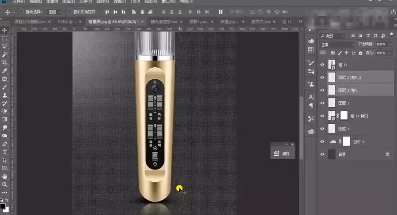397x215 pixels.
Task: Filter layers by pixel layer icon
Action: point(353,36)
